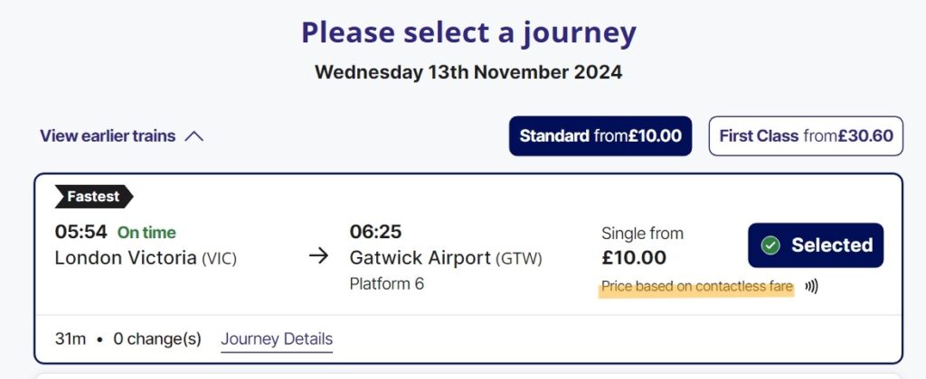Click the Gatwick Airport (GTW) station name
Image resolution: width=926 pixels, height=379 pixels.
(x=446, y=258)
